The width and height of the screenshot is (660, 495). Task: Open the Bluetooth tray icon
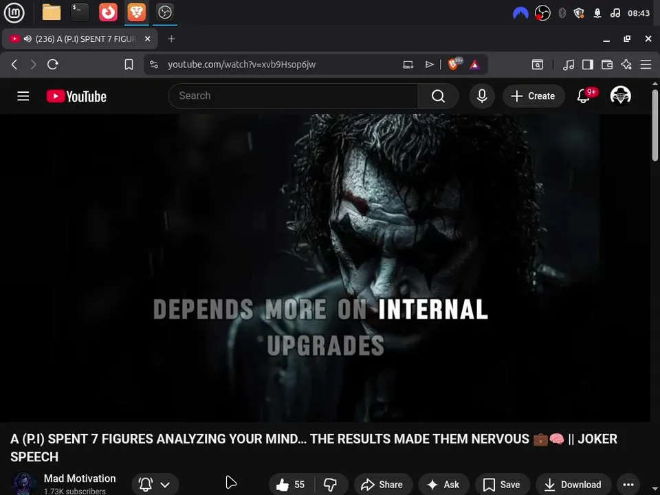click(x=562, y=14)
